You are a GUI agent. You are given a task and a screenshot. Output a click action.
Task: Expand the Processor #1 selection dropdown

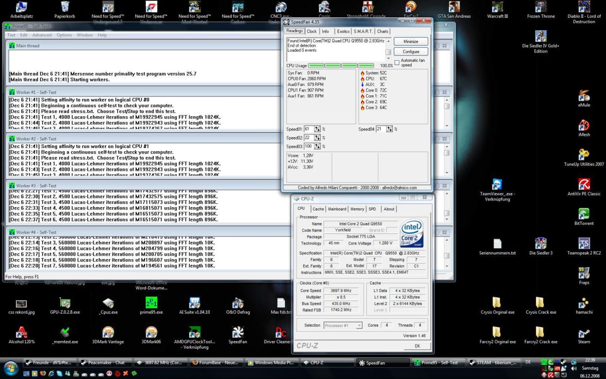[359, 325]
